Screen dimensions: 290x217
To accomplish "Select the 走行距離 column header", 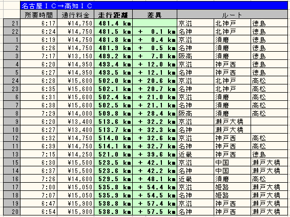I will (x=113, y=15).
